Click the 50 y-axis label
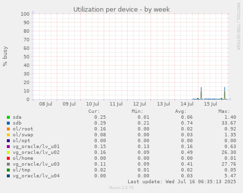Image resolution: width=243 pixels, height=193 pixels. point(26,57)
